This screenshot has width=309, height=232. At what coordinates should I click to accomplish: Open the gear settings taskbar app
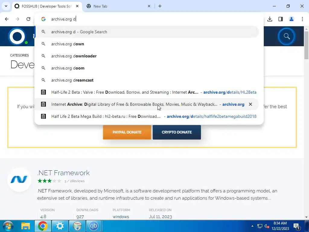pos(60,226)
